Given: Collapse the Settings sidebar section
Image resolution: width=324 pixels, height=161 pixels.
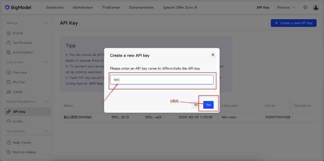Looking at the screenshot, I should click(47, 23).
